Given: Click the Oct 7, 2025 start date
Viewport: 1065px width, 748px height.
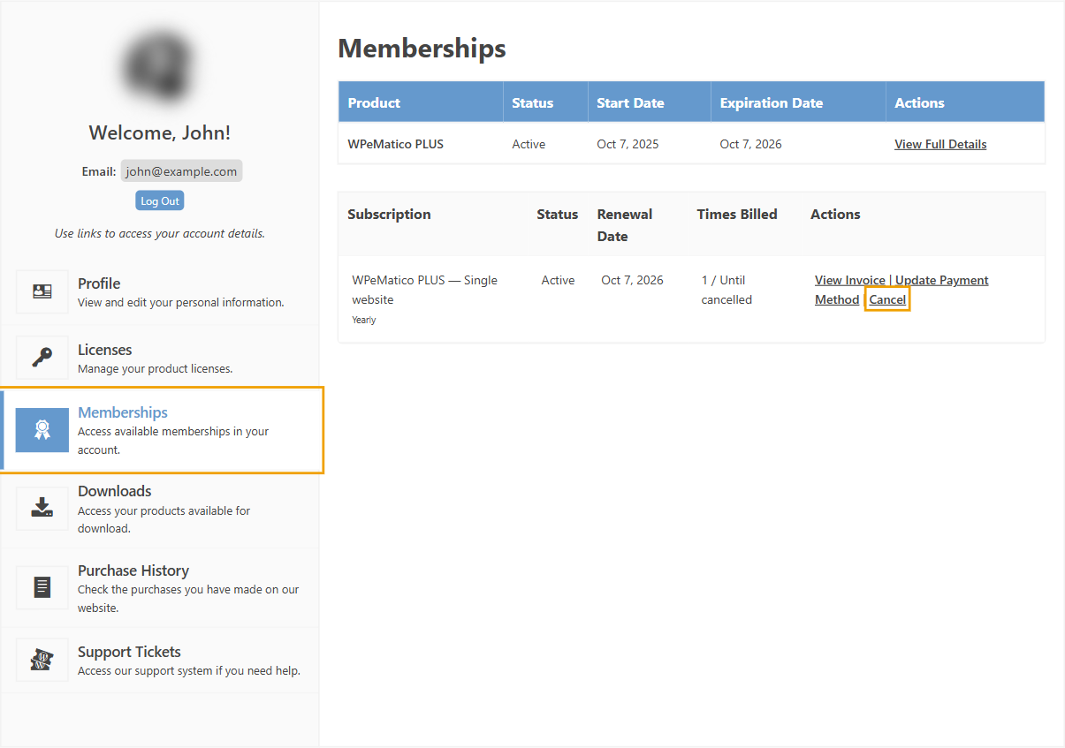Looking at the screenshot, I should (628, 144).
